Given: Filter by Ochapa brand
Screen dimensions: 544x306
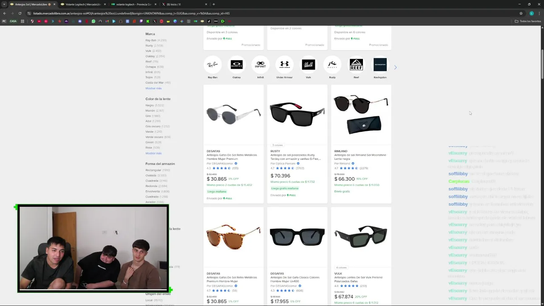Looking at the screenshot, I should tap(154, 67).
